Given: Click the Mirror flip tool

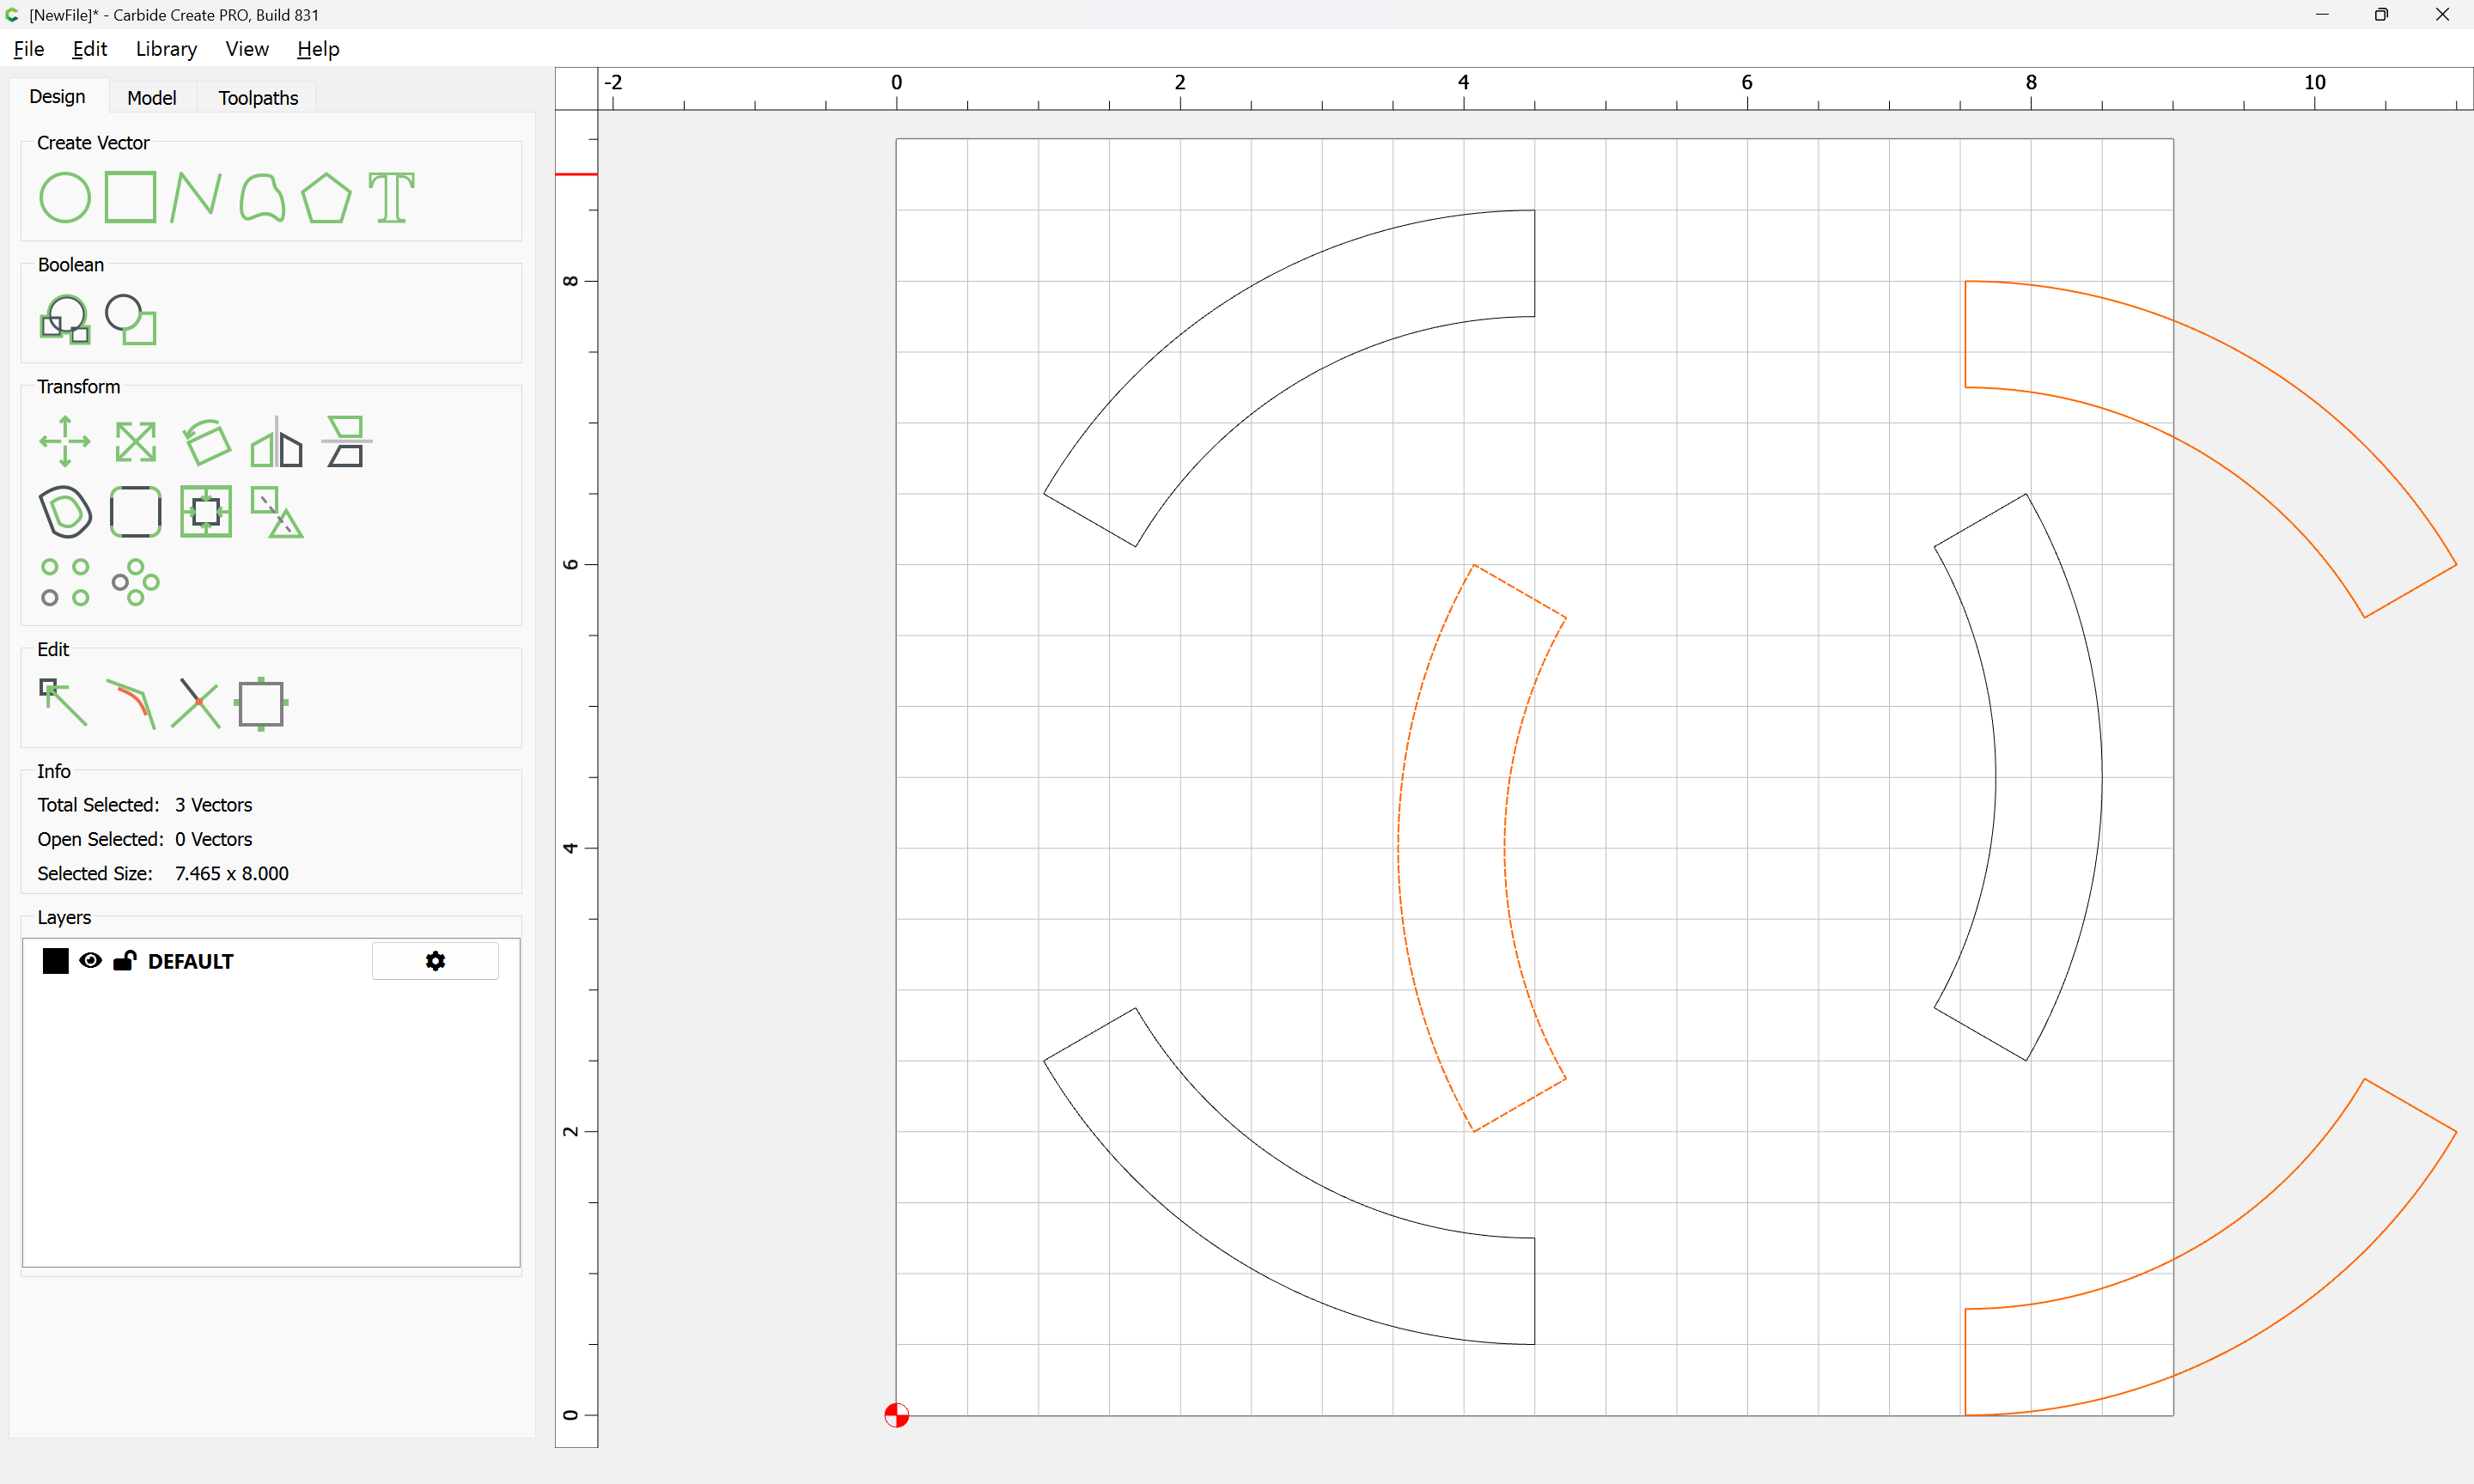Looking at the screenshot, I should 276,441.
